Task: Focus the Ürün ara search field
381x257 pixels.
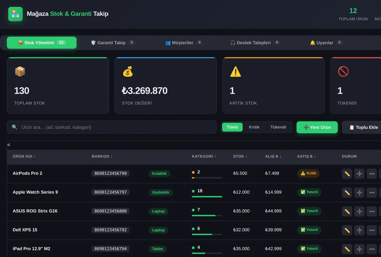Action: (x=112, y=127)
